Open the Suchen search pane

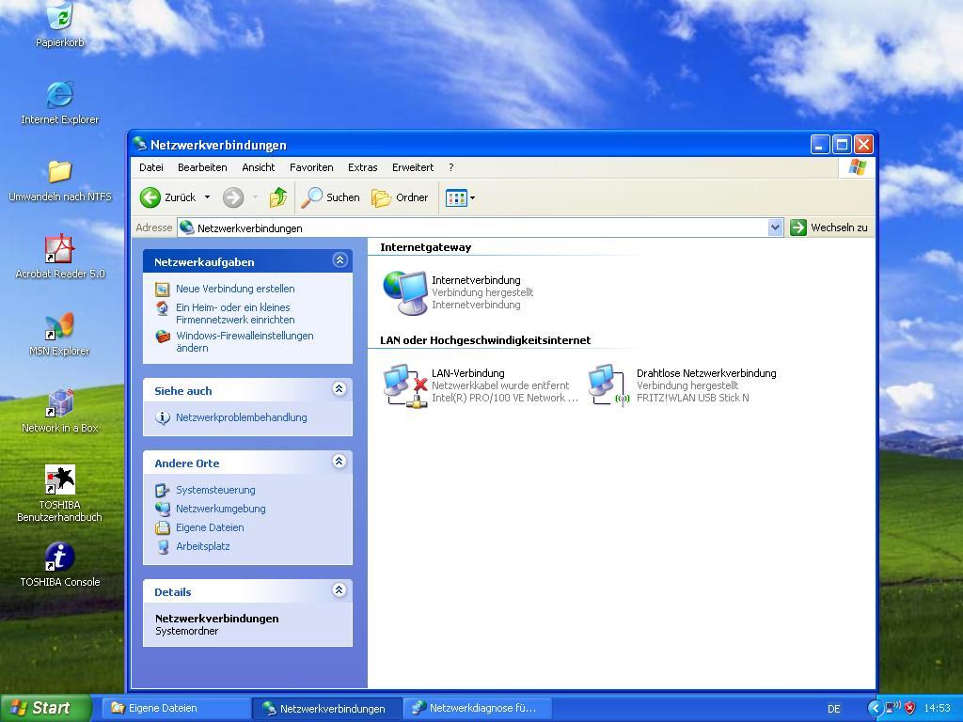pyautogui.click(x=330, y=197)
